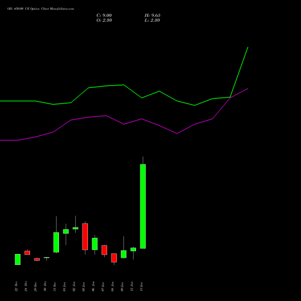Image resolution: width=301 pixels, height=301 pixels.
Task: Click the chart title text at top left
Action: (x=40, y=9)
